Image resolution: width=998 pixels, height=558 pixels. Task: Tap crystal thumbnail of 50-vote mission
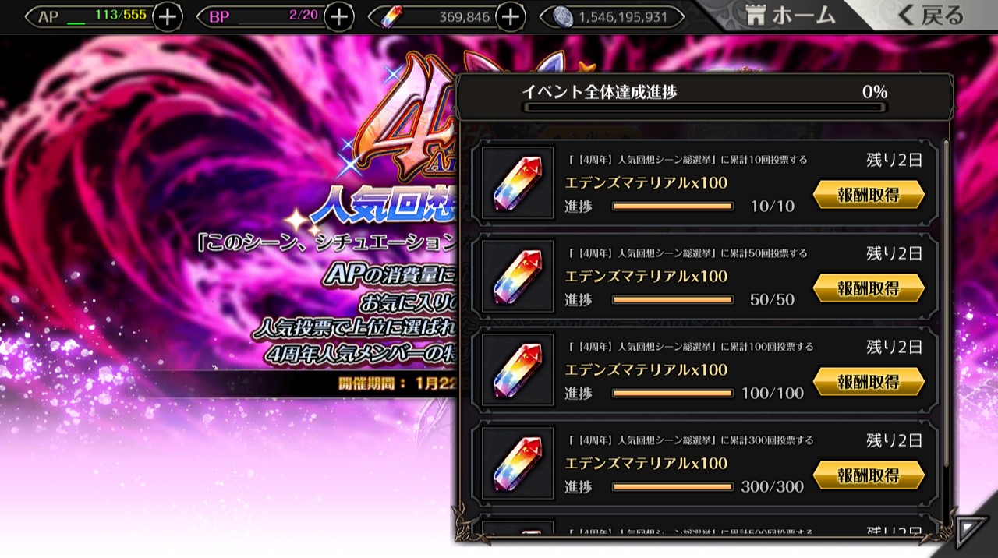[x=518, y=277]
